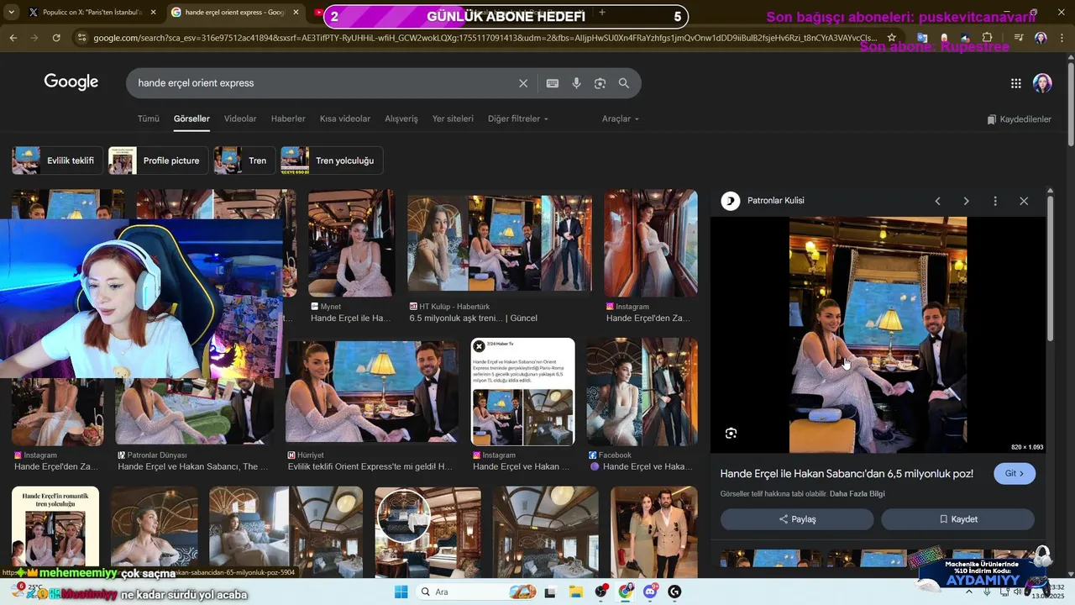This screenshot has height=605, width=1075.
Task: Open Discord from the taskbar
Action: tap(650, 592)
